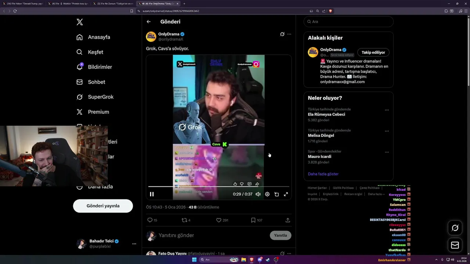Click the Windows taskbar search box
470x264 pixels.
pyautogui.click(x=219, y=260)
